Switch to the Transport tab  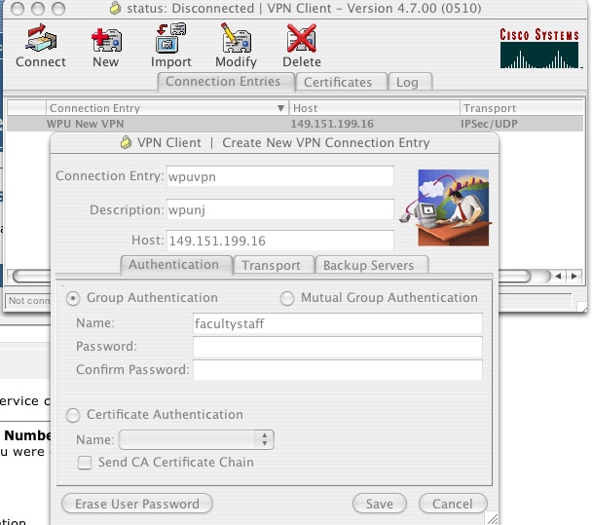(x=274, y=265)
